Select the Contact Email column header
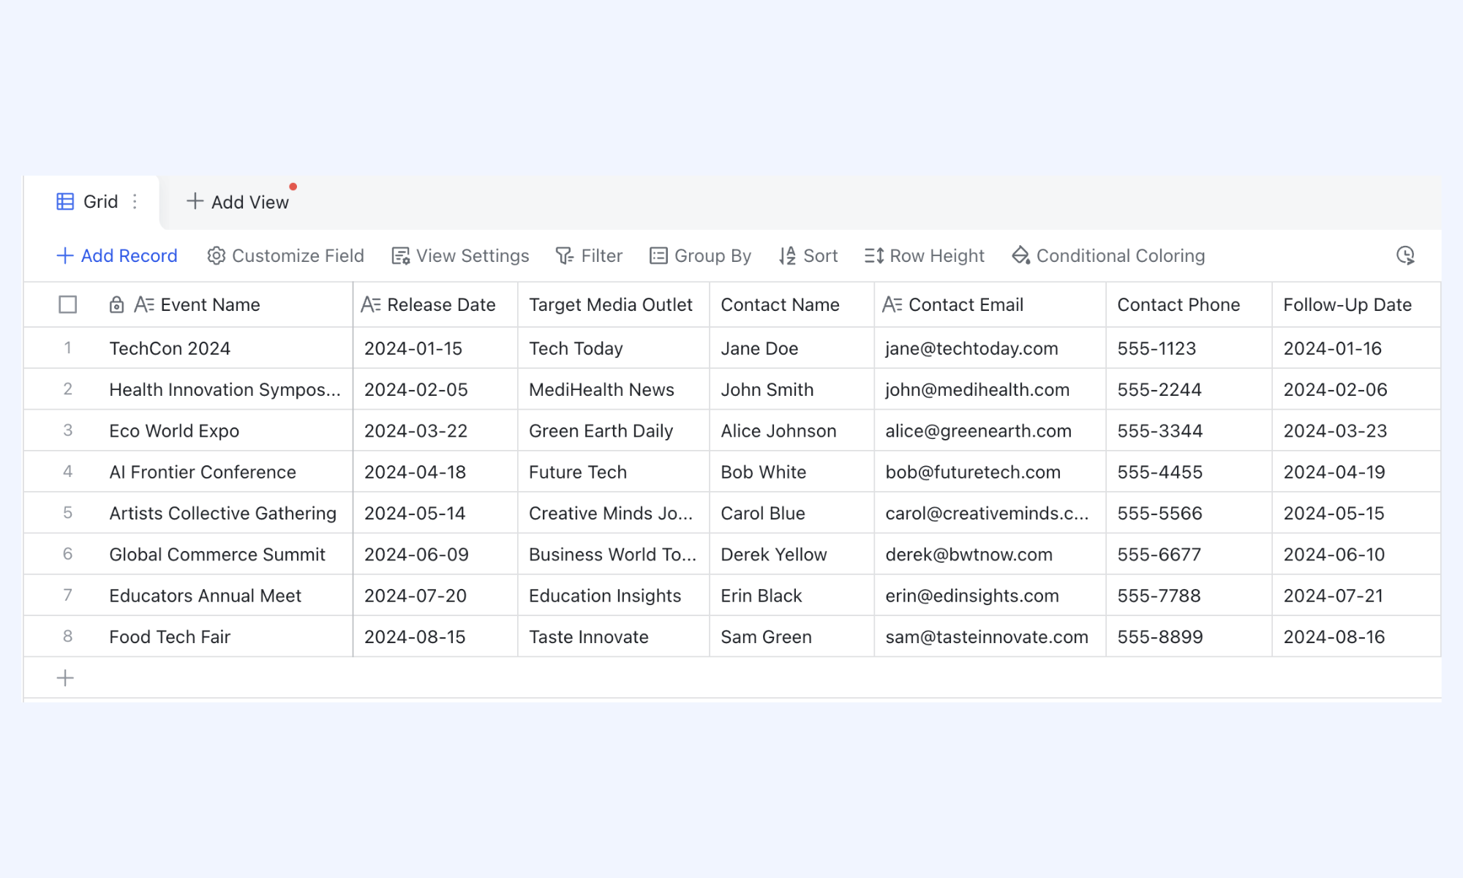The image size is (1463, 878). [x=990, y=304]
